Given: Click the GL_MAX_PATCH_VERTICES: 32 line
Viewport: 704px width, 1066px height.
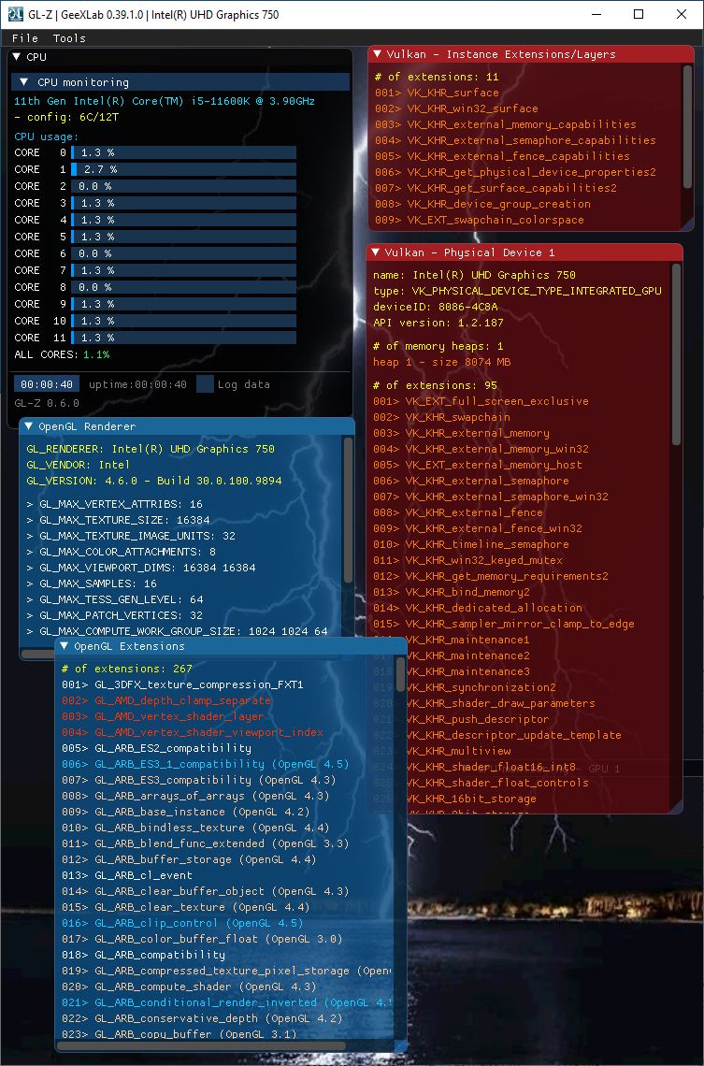Looking at the screenshot, I should [x=115, y=615].
